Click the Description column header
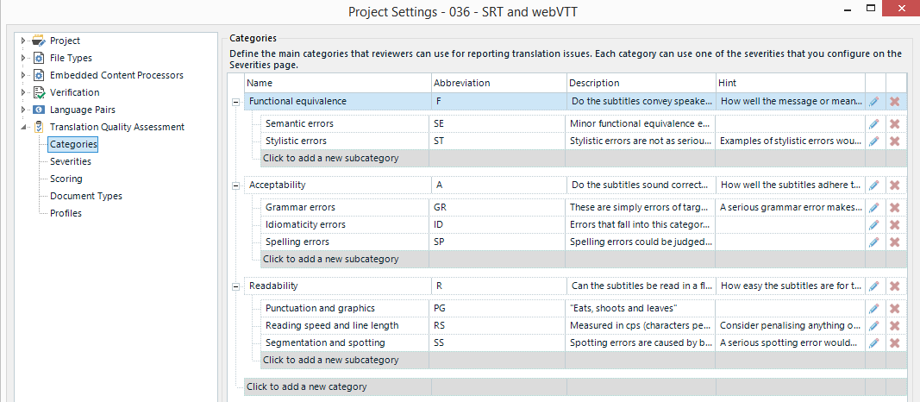 (x=641, y=83)
